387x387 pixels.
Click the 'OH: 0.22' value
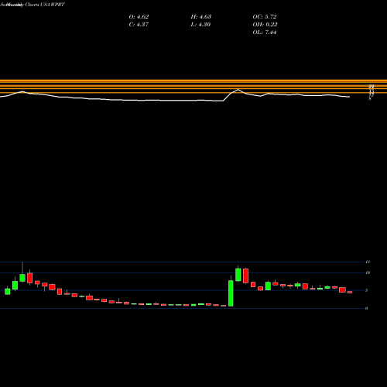coord(265,25)
